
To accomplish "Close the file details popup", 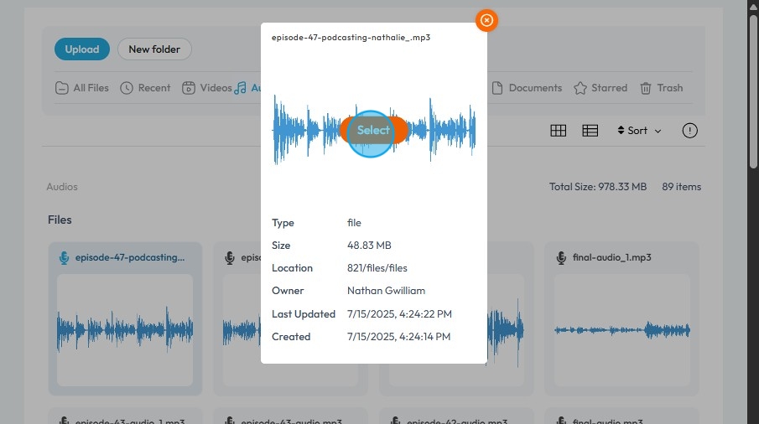I will coord(486,20).
